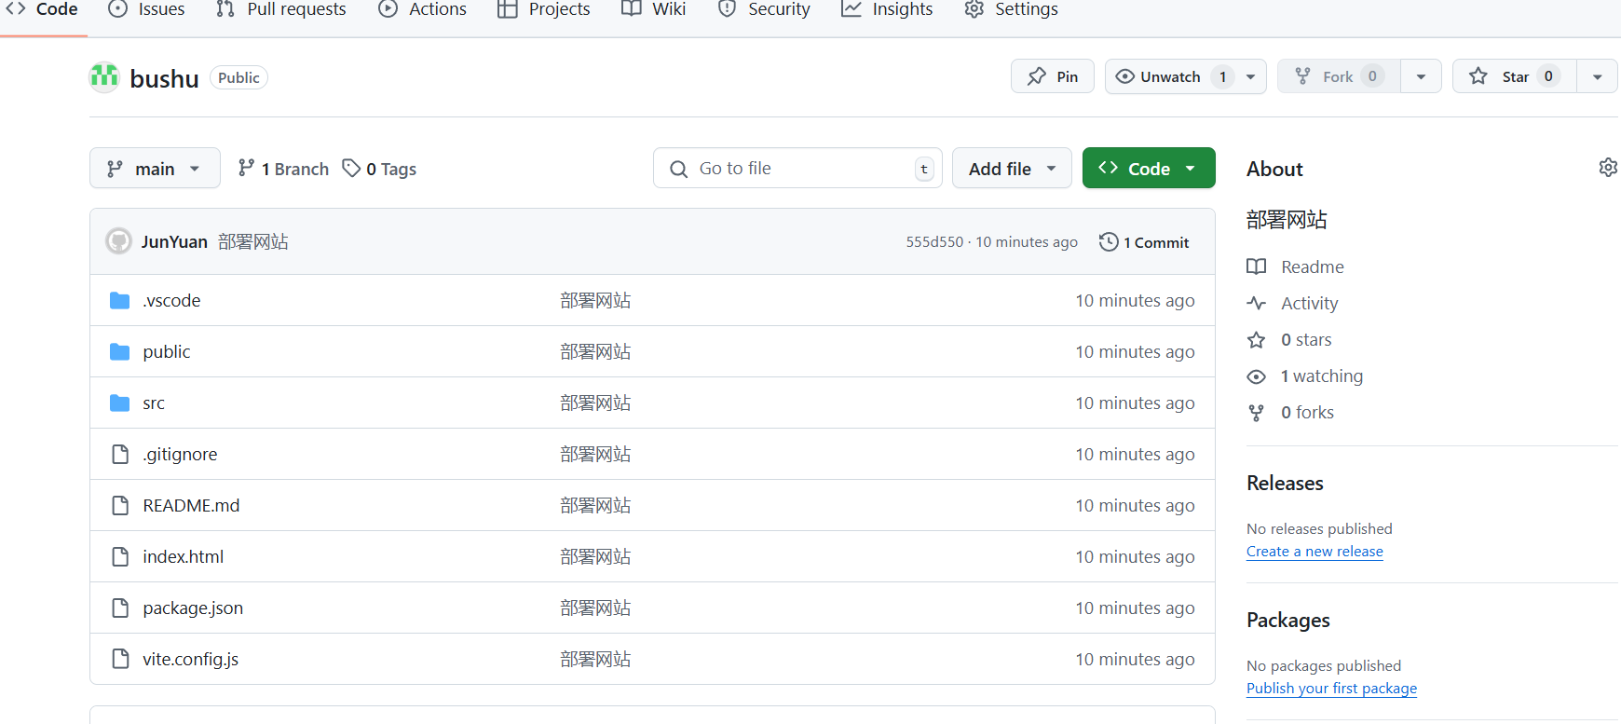
Task: Click the Unwatch button
Action: coord(1171,76)
